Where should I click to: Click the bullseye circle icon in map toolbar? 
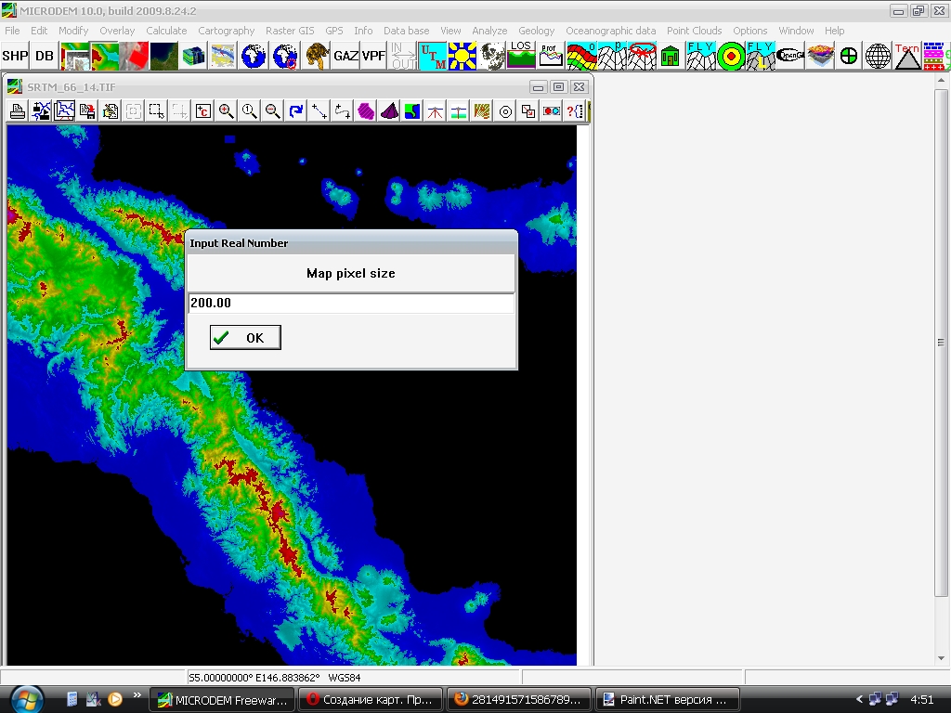coord(505,111)
